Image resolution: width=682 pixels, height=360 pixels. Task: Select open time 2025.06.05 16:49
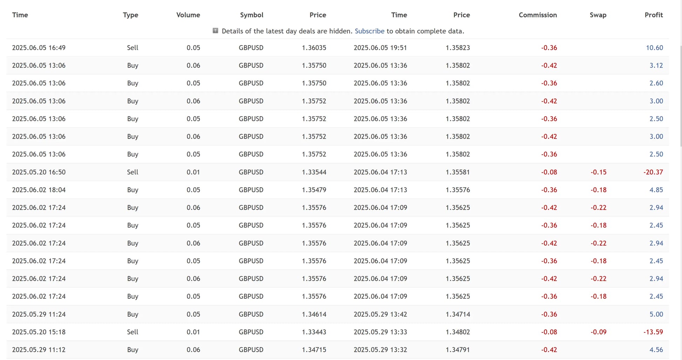click(39, 48)
